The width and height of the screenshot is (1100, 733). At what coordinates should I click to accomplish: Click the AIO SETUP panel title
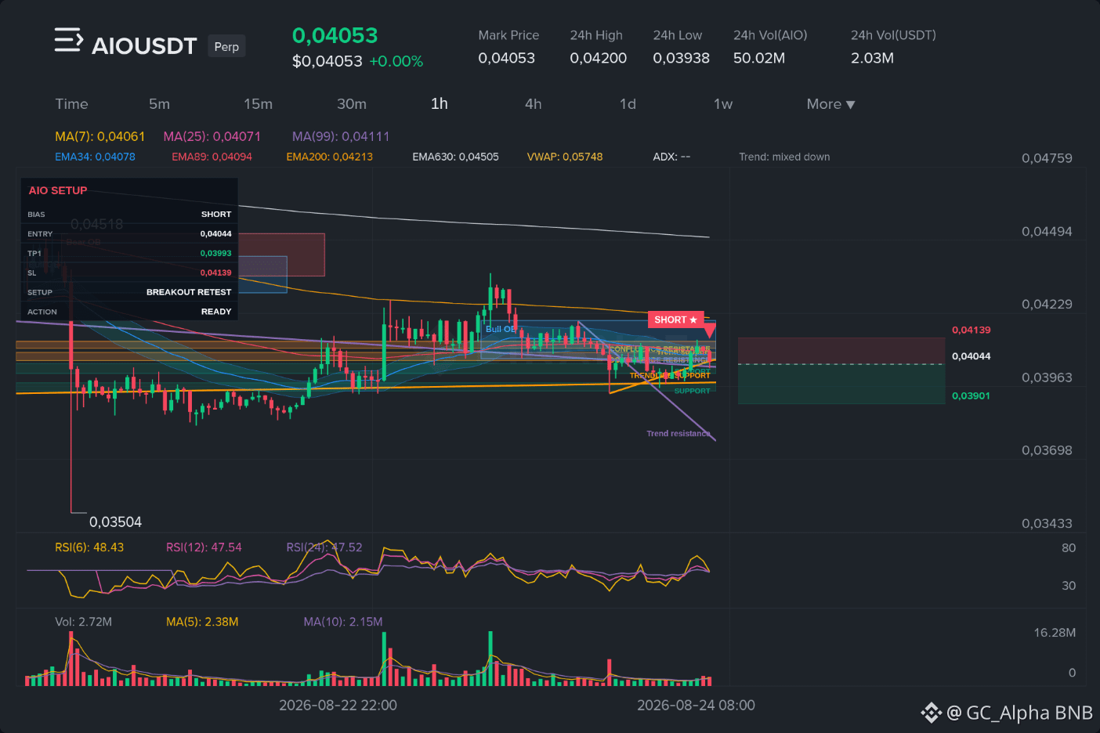point(58,190)
